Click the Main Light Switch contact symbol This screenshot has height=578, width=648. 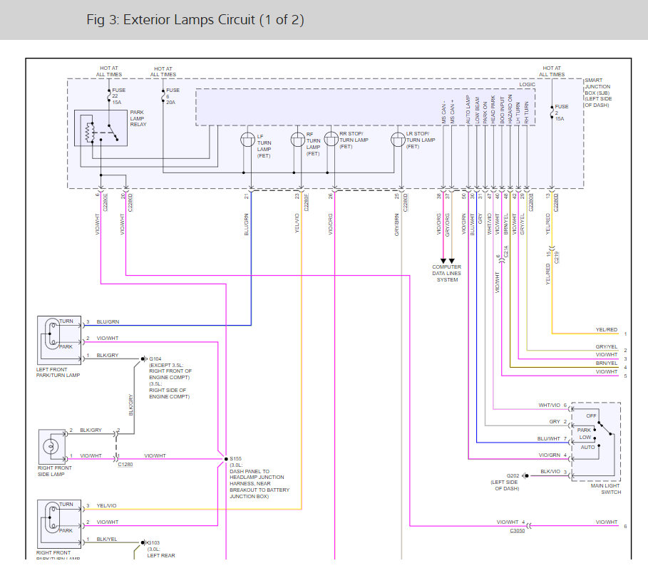click(595, 441)
